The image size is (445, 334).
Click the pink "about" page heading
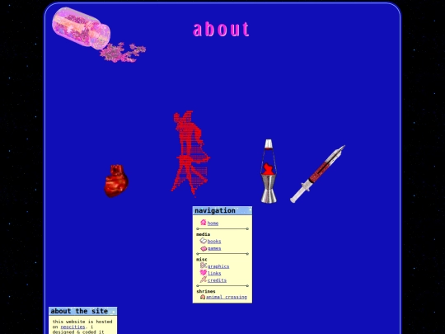tap(222, 29)
